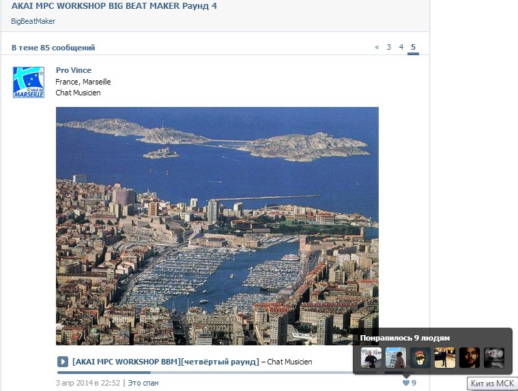The width and height of the screenshot is (518, 391).
Task: Open post date 3 апр 2014 в 22:52
Action: point(88,383)
